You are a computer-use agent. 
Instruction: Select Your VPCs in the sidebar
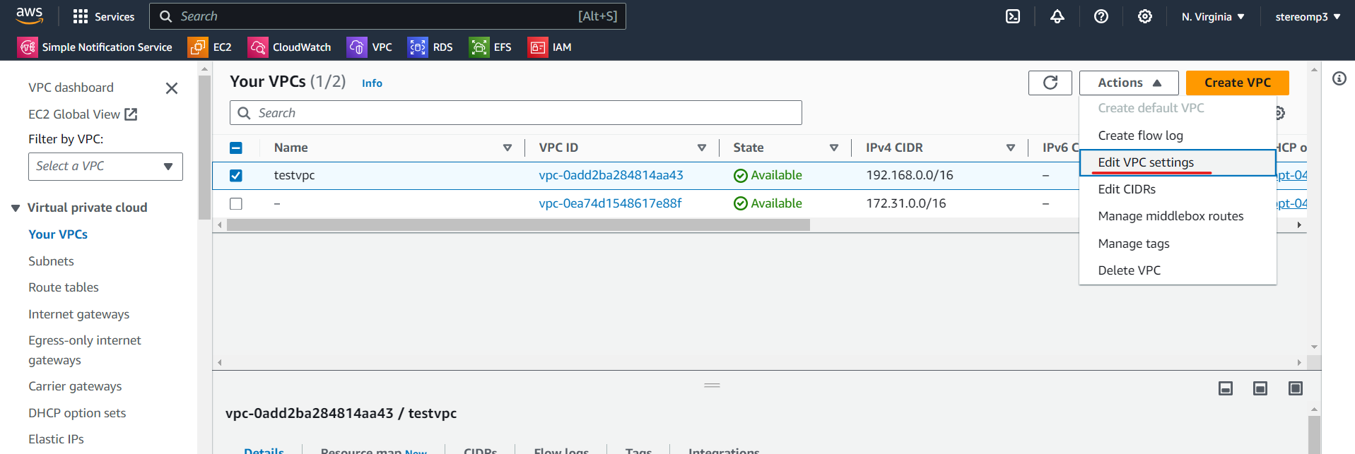[58, 234]
